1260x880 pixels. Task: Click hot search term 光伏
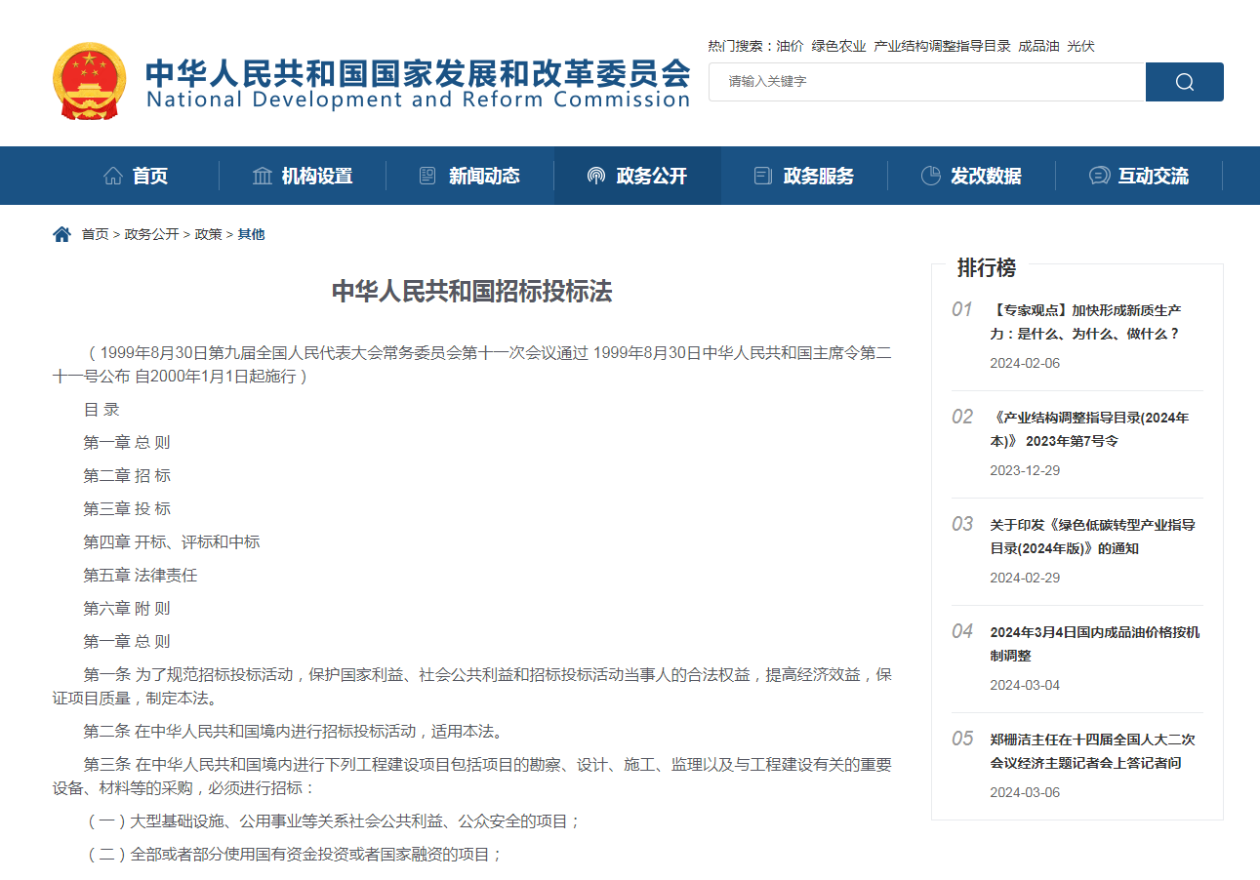point(1080,46)
